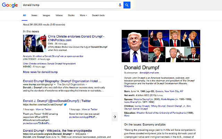The image size is (222, 139).
Task: Click the blue magnifier search button
Action: click(x=127, y=5)
